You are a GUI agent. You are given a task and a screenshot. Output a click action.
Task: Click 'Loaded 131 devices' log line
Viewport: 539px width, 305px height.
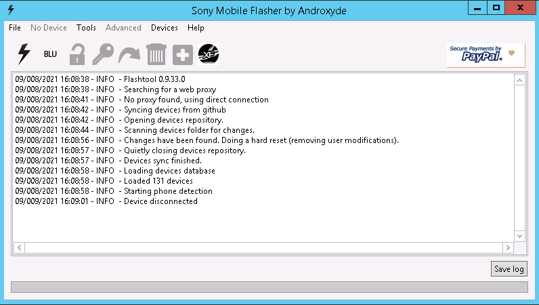(104, 181)
